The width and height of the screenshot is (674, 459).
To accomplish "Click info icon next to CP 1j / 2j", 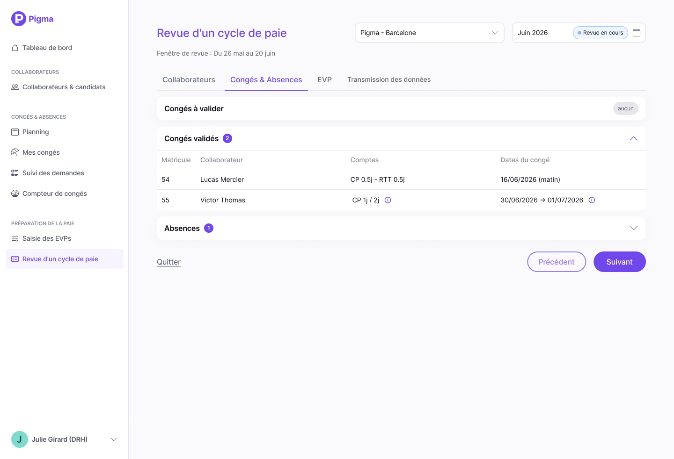I will [388, 200].
